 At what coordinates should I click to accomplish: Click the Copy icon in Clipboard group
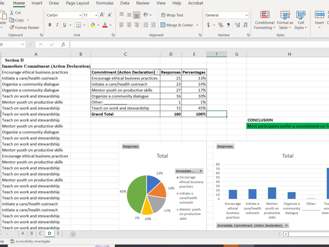tap(12, 20)
